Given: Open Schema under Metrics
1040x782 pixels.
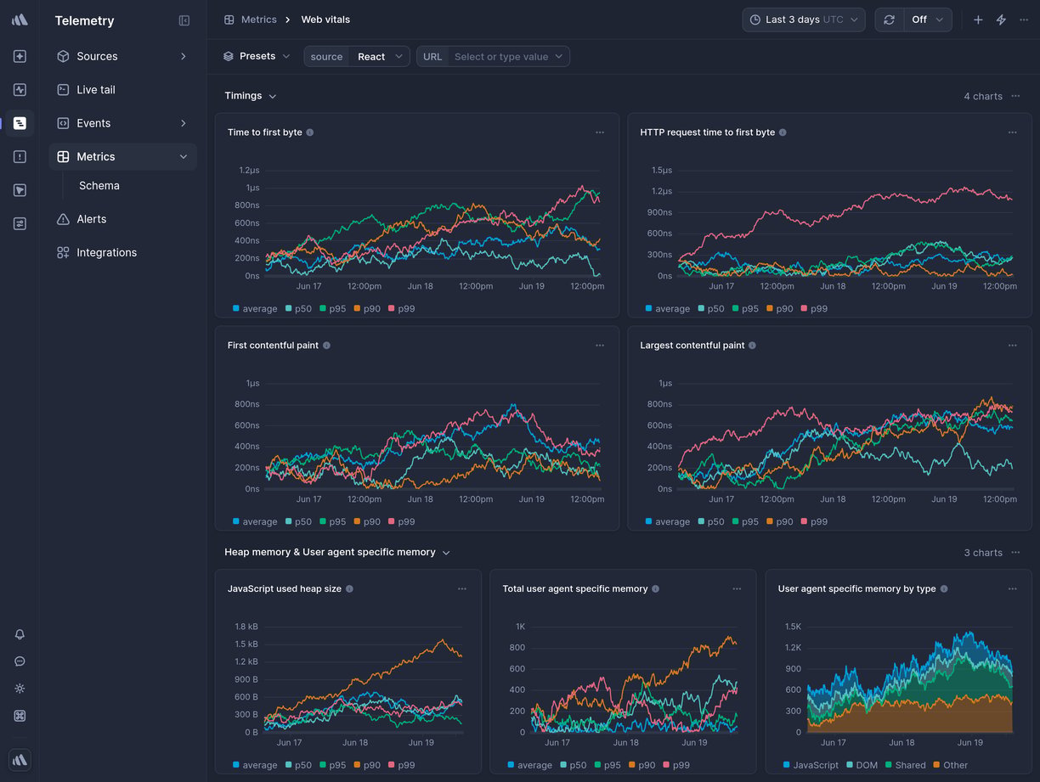Looking at the screenshot, I should pos(99,186).
